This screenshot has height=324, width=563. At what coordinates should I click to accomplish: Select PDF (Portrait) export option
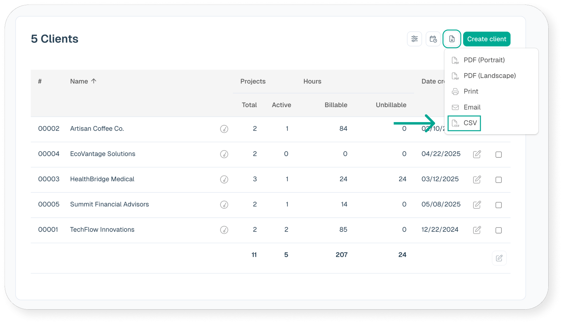coord(484,60)
